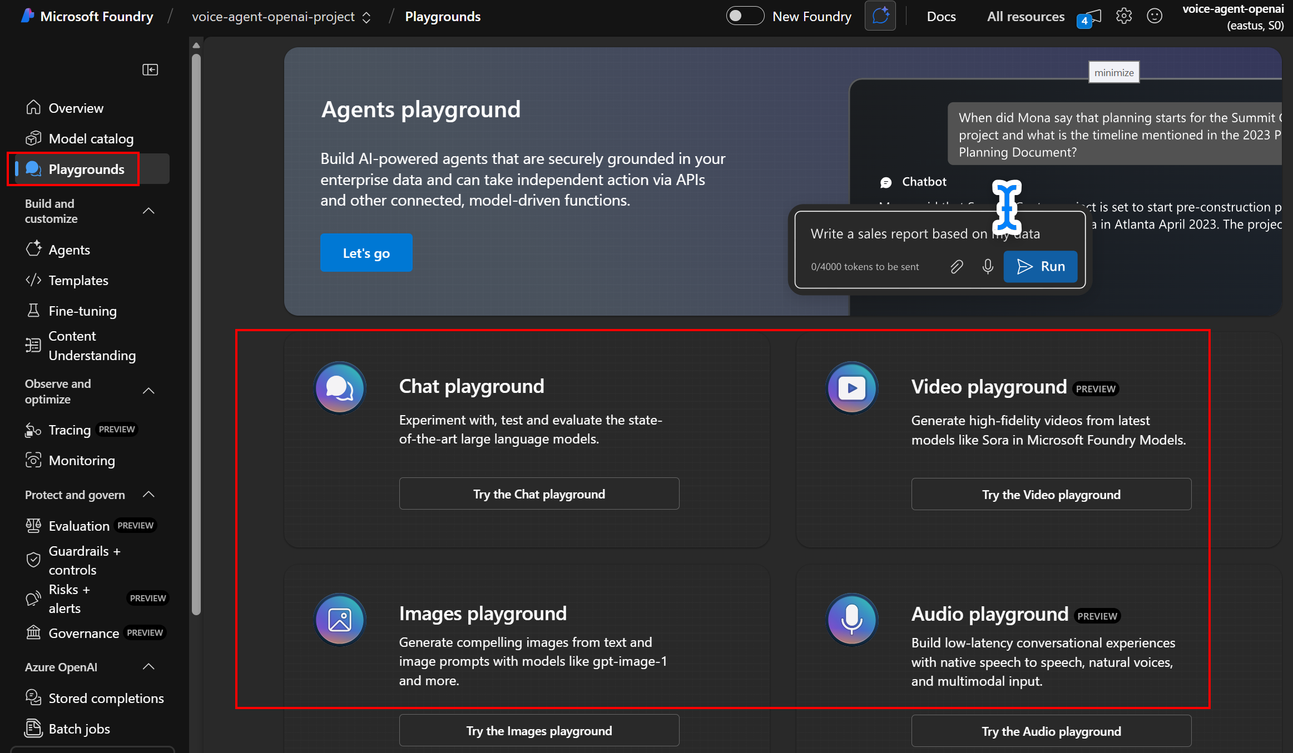Click the paperclip attachment icon
Screen dimensions: 1293x753
(957, 267)
